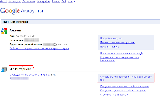160x98 pixels.
Task: Click the Я в Интернете heading
Action: [x=20, y=69]
